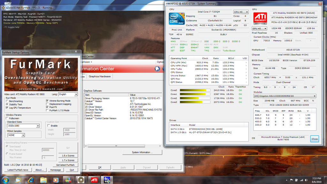The image size is (327, 184).
Task: Open Windows Live Messenger taskbar icon
Action: coord(68,180)
